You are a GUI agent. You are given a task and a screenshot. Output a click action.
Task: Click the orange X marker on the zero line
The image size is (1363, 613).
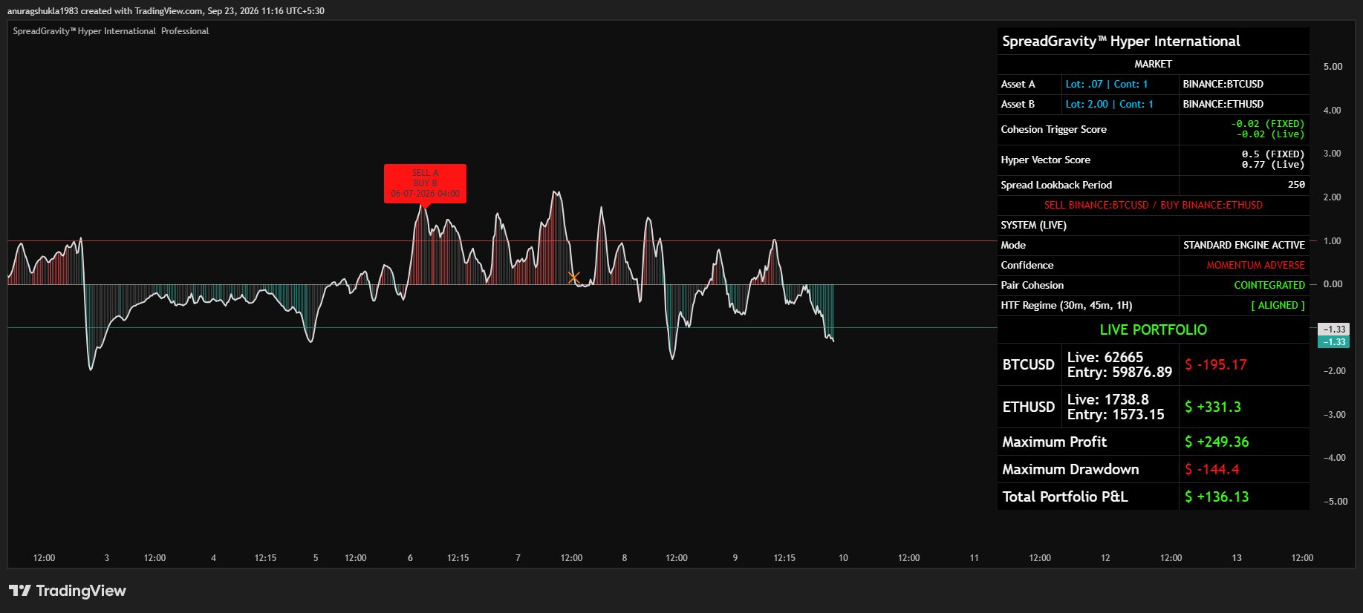573,278
